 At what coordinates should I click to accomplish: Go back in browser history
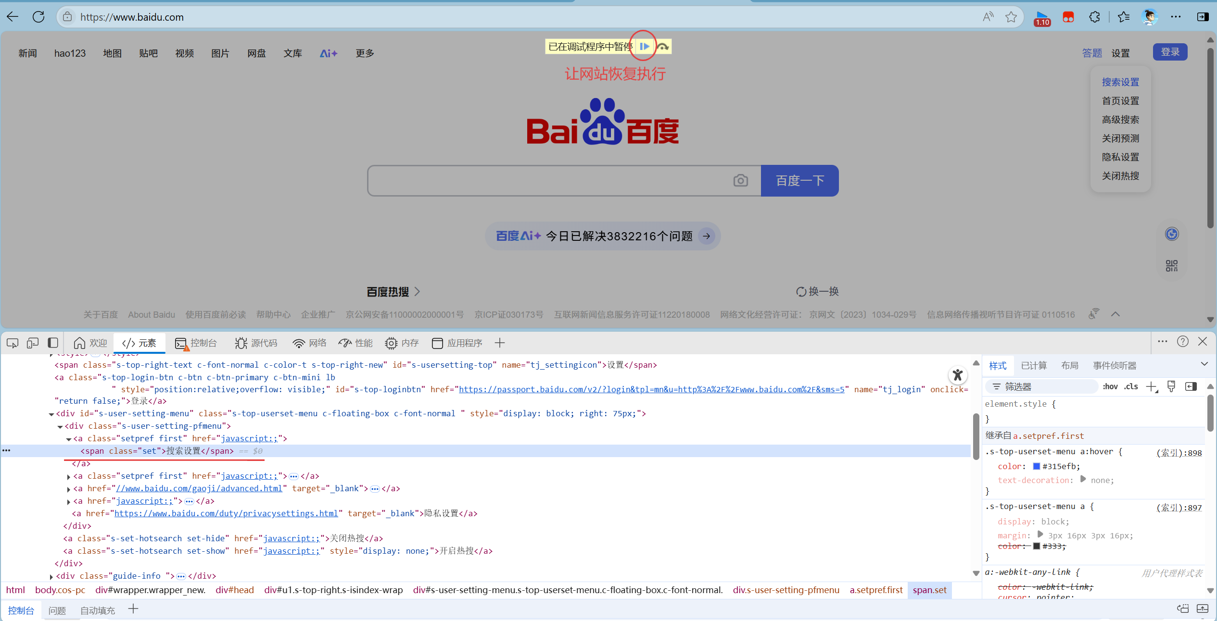(13, 17)
